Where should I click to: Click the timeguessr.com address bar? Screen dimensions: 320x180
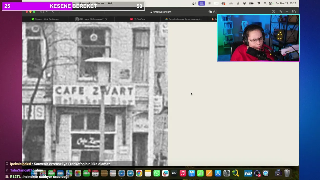[161, 12]
